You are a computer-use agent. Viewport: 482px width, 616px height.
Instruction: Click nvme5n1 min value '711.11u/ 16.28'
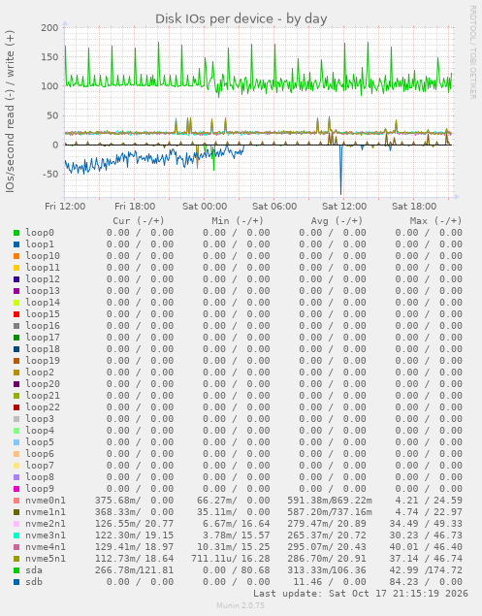coord(230,559)
